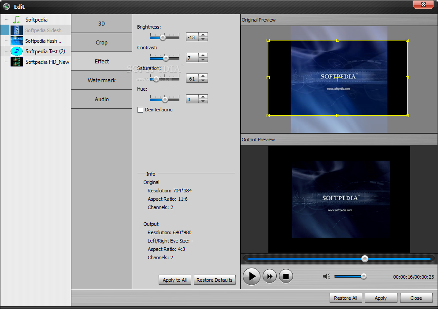Click the volume slider handle
Screen dimensions: 438x309
point(364,276)
